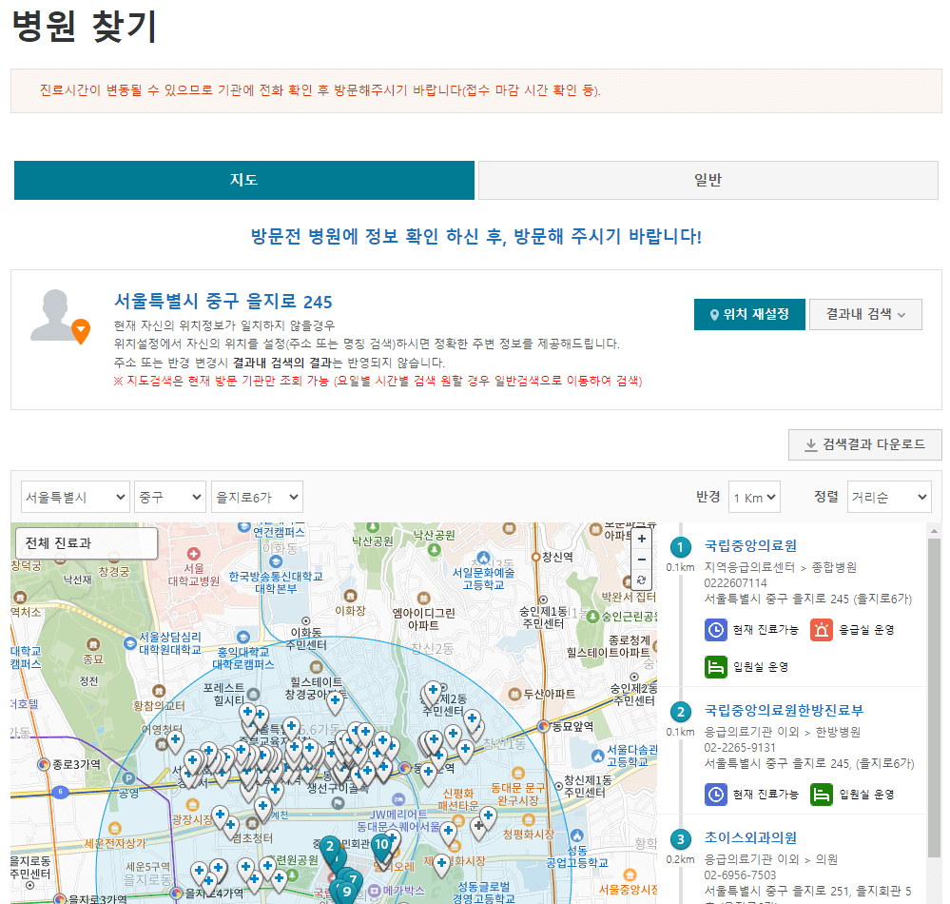This screenshot has height=904, width=950.
Task: Switch to the 일반 tab
Action: pyautogui.click(x=708, y=180)
